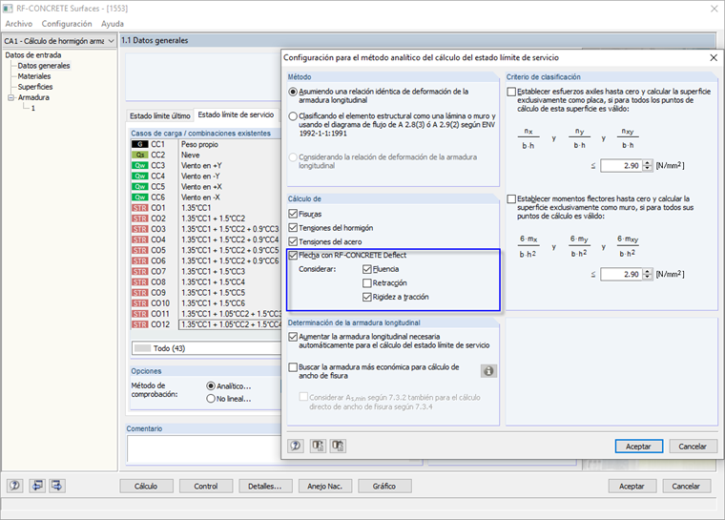
Task: Click the G load type badge of CC1
Action: coord(140,144)
